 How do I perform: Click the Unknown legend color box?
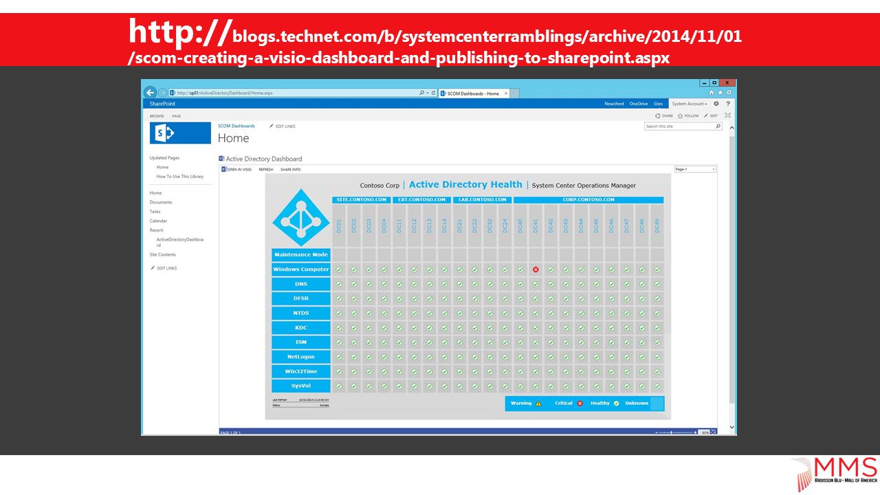[657, 404]
